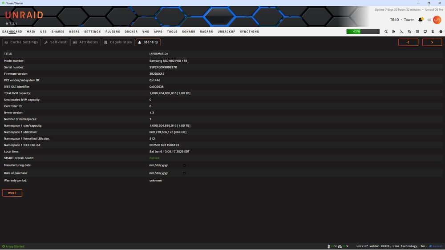This screenshot has height=250, width=445.
Task: Click the Manufacturing date input field
Action: coord(167,165)
